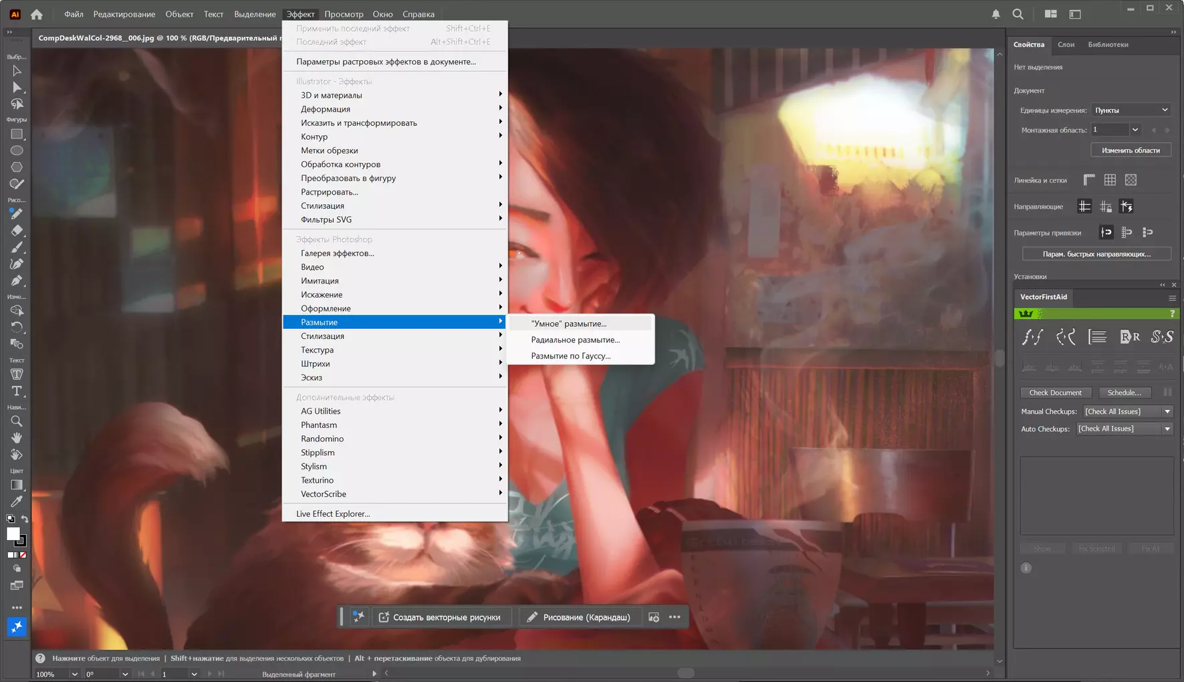Open the artboard number dropdown
This screenshot has width=1184, height=682.
pos(1135,130)
